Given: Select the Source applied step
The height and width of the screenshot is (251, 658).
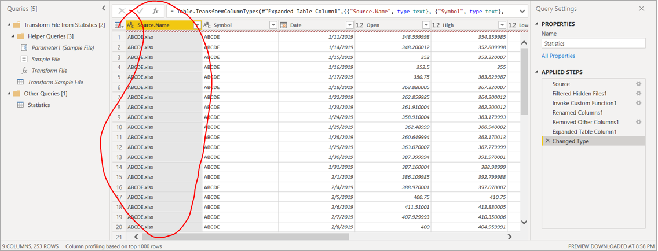Looking at the screenshot, I should tap(561, 84).
